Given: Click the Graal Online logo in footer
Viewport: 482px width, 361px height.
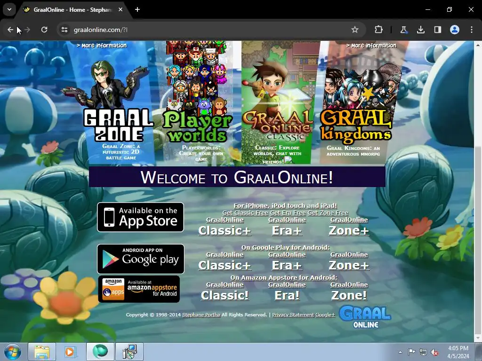Looking at the screenshot, I should pyautogui.click(x=365, y=317).
